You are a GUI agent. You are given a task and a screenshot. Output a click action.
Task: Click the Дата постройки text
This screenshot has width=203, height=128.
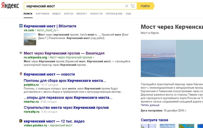152,110
